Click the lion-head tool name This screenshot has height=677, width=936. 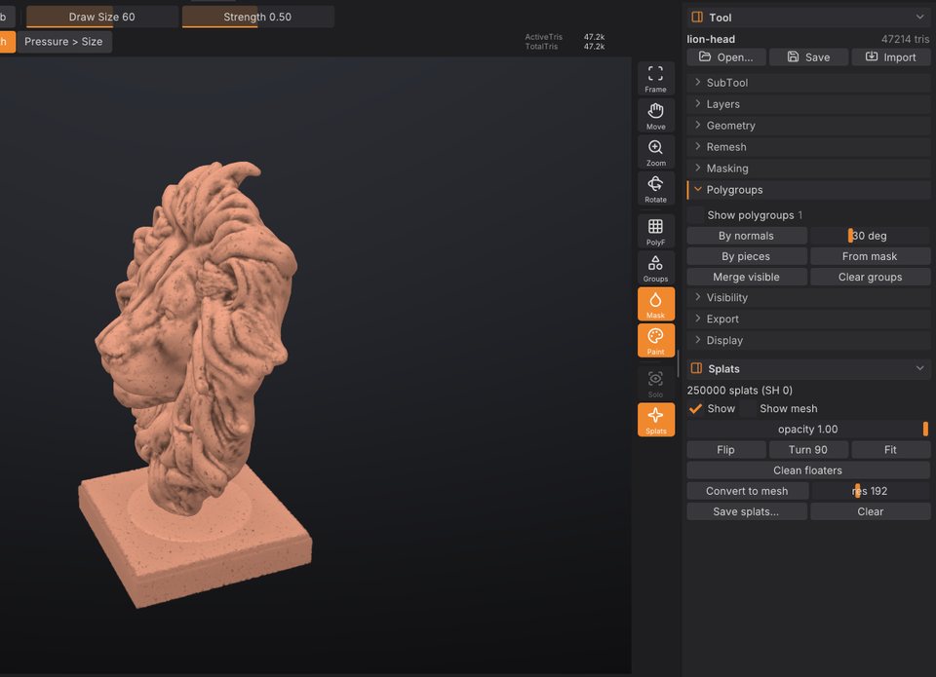[711, 39]
